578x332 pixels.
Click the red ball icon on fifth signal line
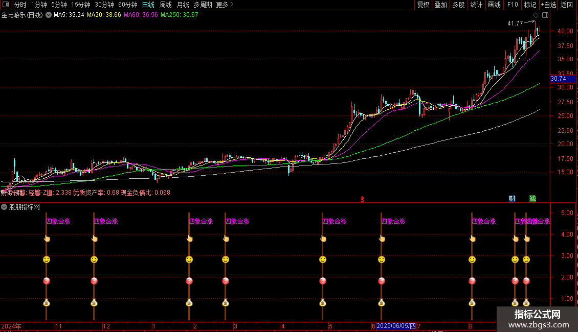point(323,281)
